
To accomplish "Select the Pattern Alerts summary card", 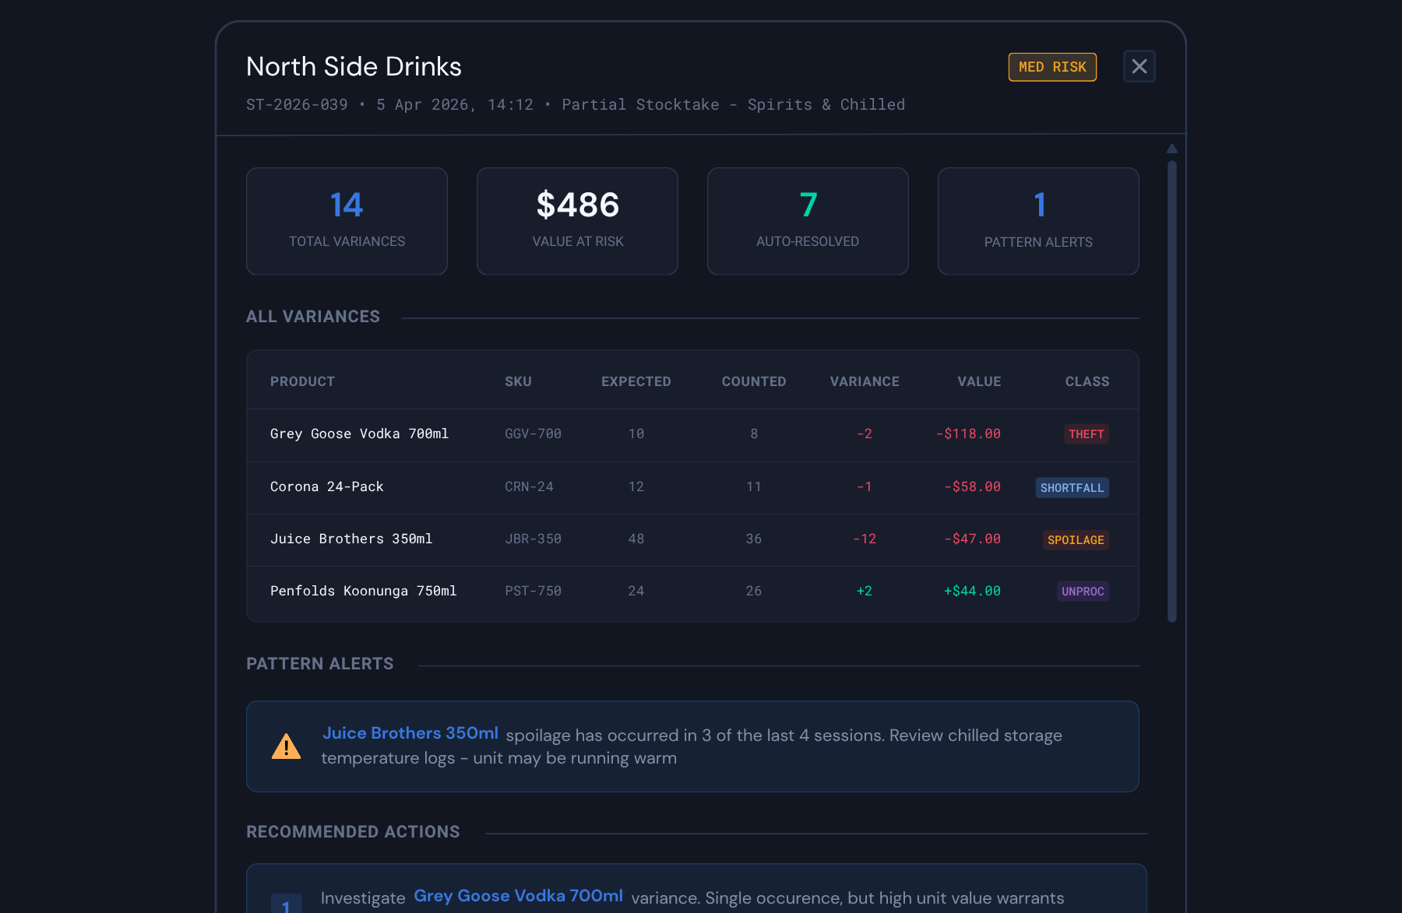I will 1038,221.
